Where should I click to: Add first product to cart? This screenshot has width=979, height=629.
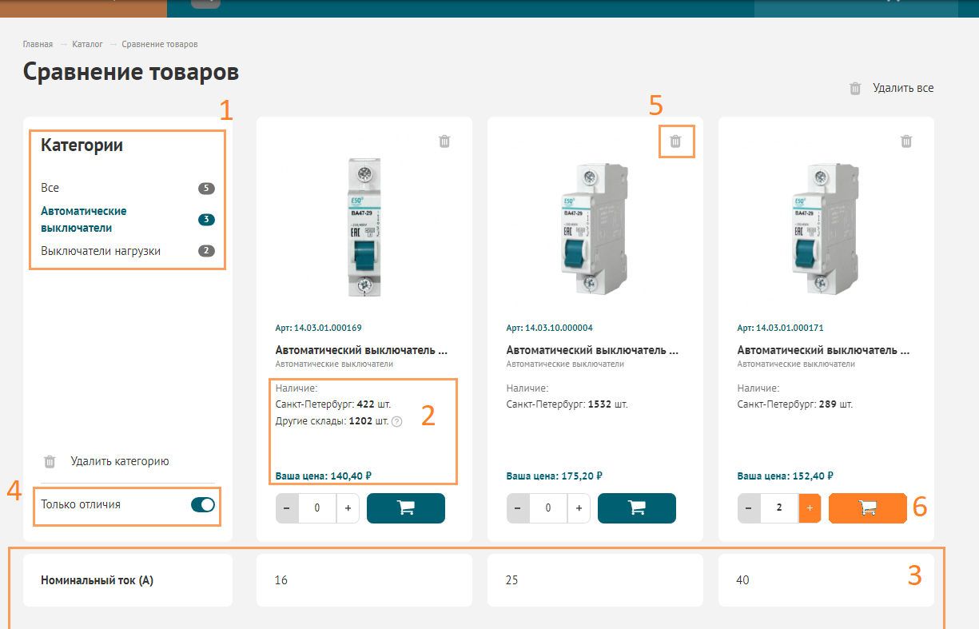click(405, 508)
